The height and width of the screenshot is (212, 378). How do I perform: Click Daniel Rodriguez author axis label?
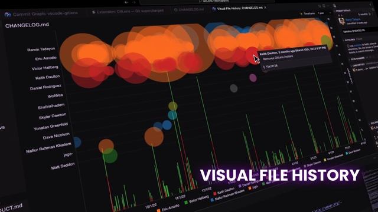point(45,87)
